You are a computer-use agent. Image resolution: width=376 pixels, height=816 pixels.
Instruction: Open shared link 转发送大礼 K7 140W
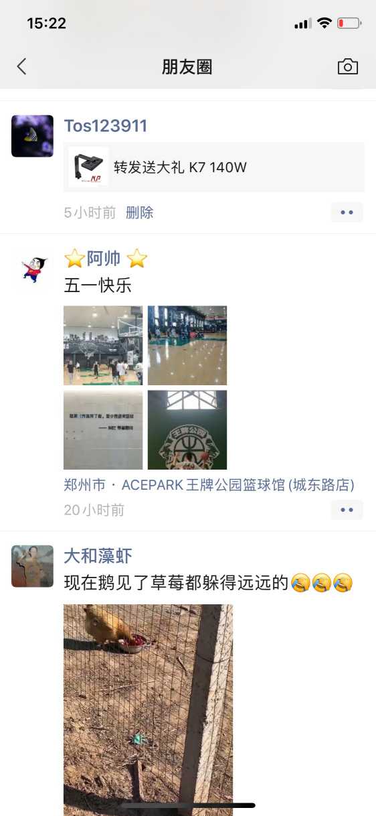[214, 167]
